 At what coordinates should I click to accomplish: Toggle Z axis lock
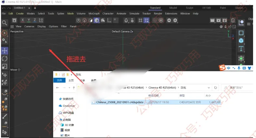coord(35,20)
